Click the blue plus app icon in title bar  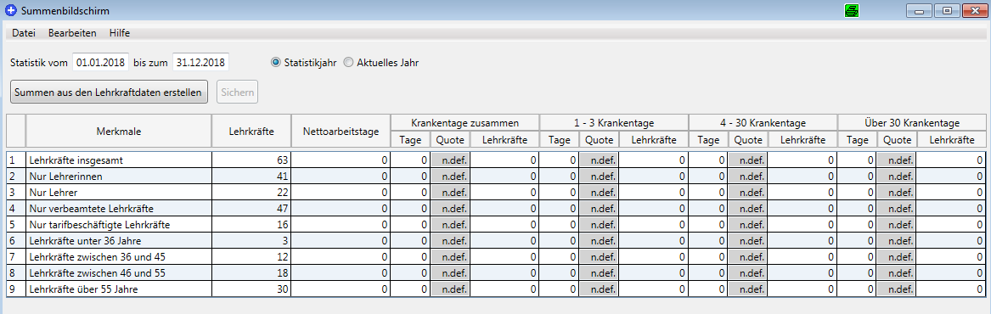point(11,11)
